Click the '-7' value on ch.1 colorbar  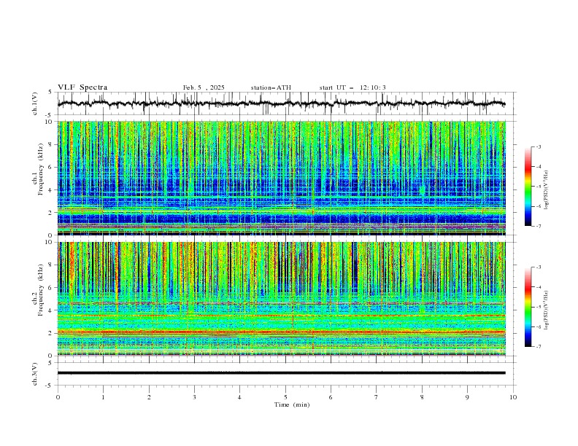(538, 226)
